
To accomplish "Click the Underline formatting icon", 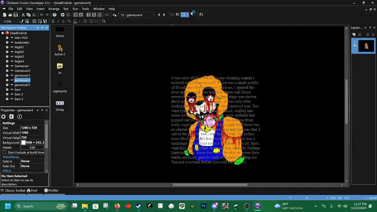I will pyautogui.click(x=64, y=21).
